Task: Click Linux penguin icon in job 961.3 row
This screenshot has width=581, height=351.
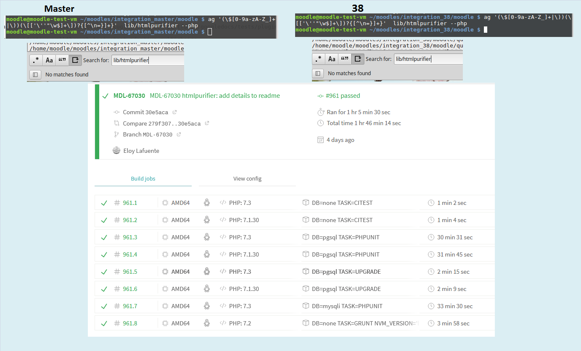Action: pos(206,237)
